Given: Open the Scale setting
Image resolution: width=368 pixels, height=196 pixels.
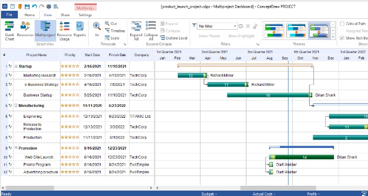Looking at the screenshot, I should 112,38.
